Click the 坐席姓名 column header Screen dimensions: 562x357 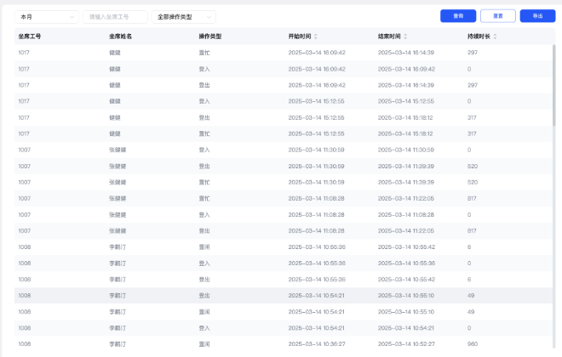tap(120, 37)
